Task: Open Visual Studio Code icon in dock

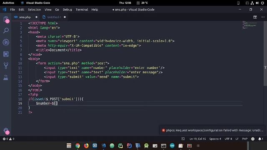Action: tap(103, 146)
